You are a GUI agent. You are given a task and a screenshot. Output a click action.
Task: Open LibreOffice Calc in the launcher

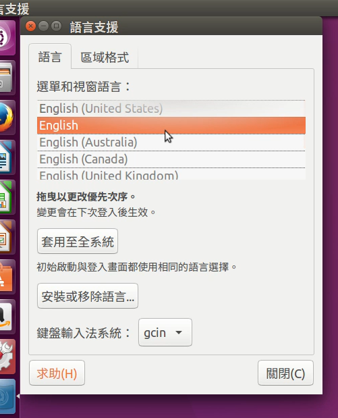5,197
